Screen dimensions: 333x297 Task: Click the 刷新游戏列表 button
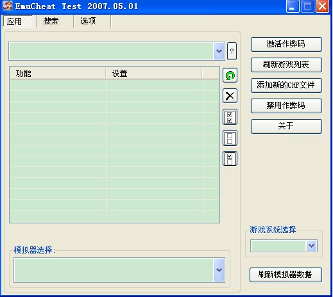pos(286,65)
